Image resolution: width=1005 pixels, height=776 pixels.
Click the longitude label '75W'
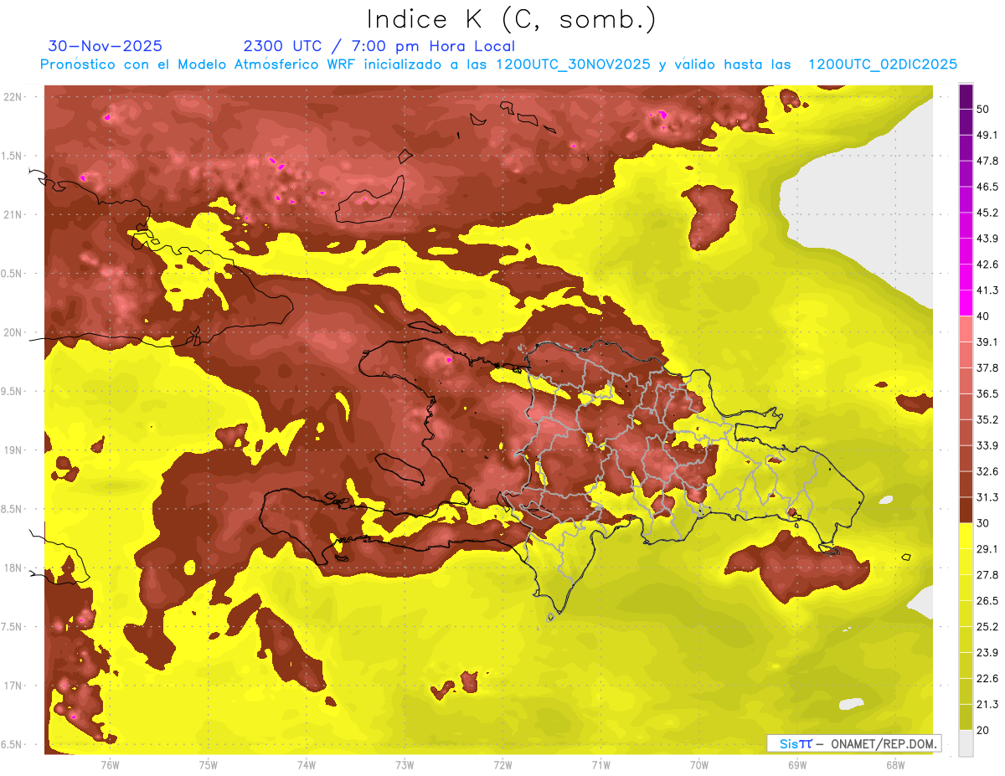[209, 765]
